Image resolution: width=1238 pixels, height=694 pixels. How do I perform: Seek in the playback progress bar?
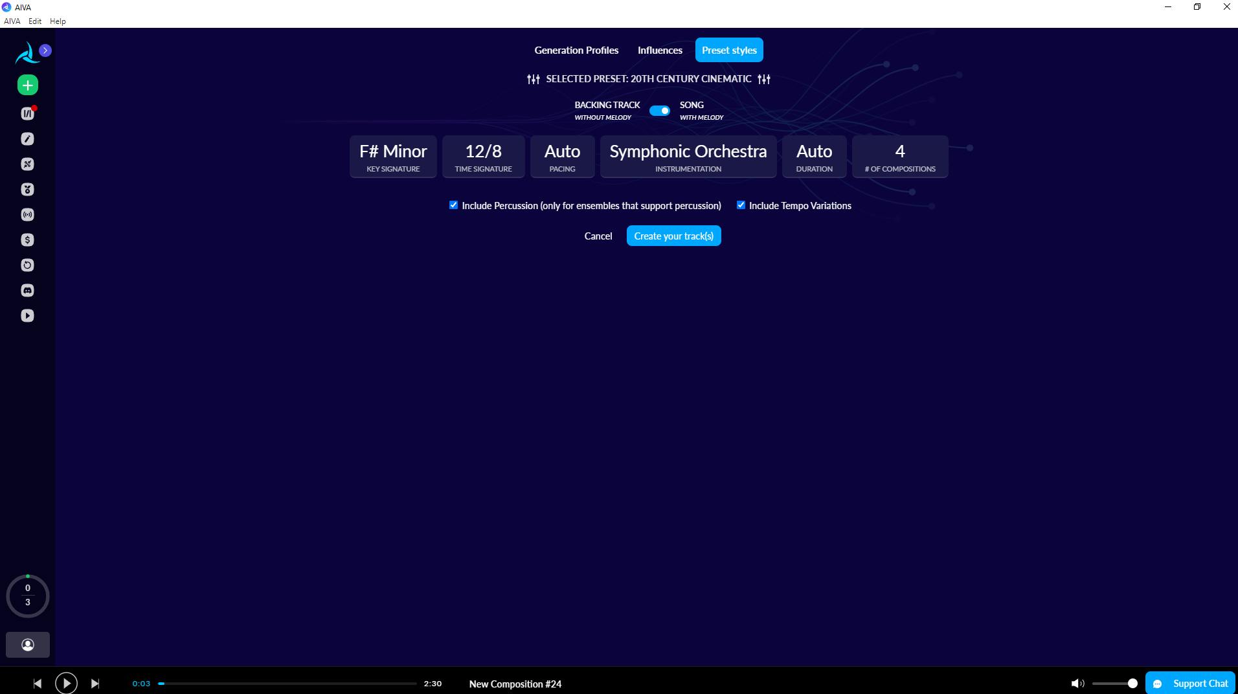(287, 684)
